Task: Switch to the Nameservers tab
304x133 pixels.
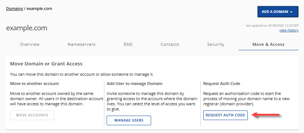Action: [81, 44]
